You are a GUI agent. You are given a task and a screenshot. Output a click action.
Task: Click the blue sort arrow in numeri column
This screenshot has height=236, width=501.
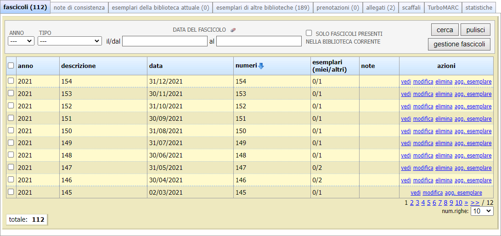coord(261,66)
